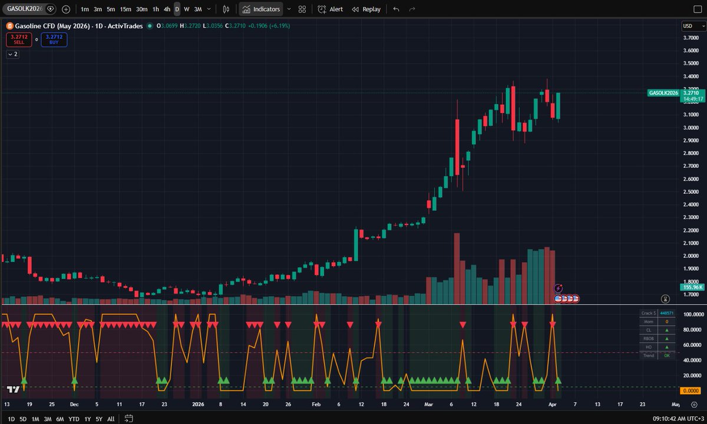Select the W weekly timeframe
The height and width of the screenshot is (424, 707).
click(187, 9)
